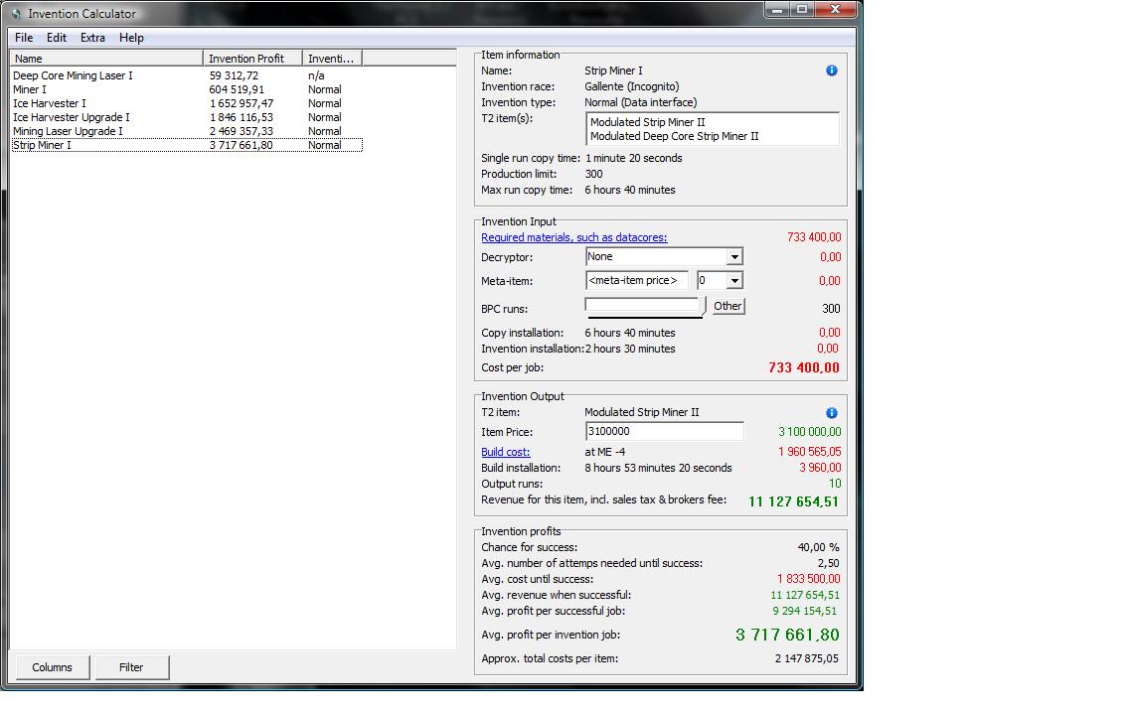Viewport: 1134px width, 712px height.
Task: Click the Build installation cost 3 960,00
Action: click(820, 468)
